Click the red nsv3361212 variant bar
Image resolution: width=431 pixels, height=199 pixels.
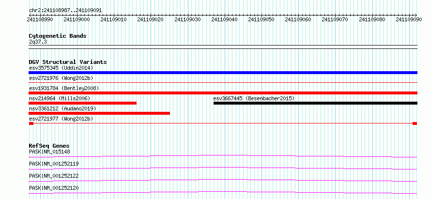coord(99,113)
